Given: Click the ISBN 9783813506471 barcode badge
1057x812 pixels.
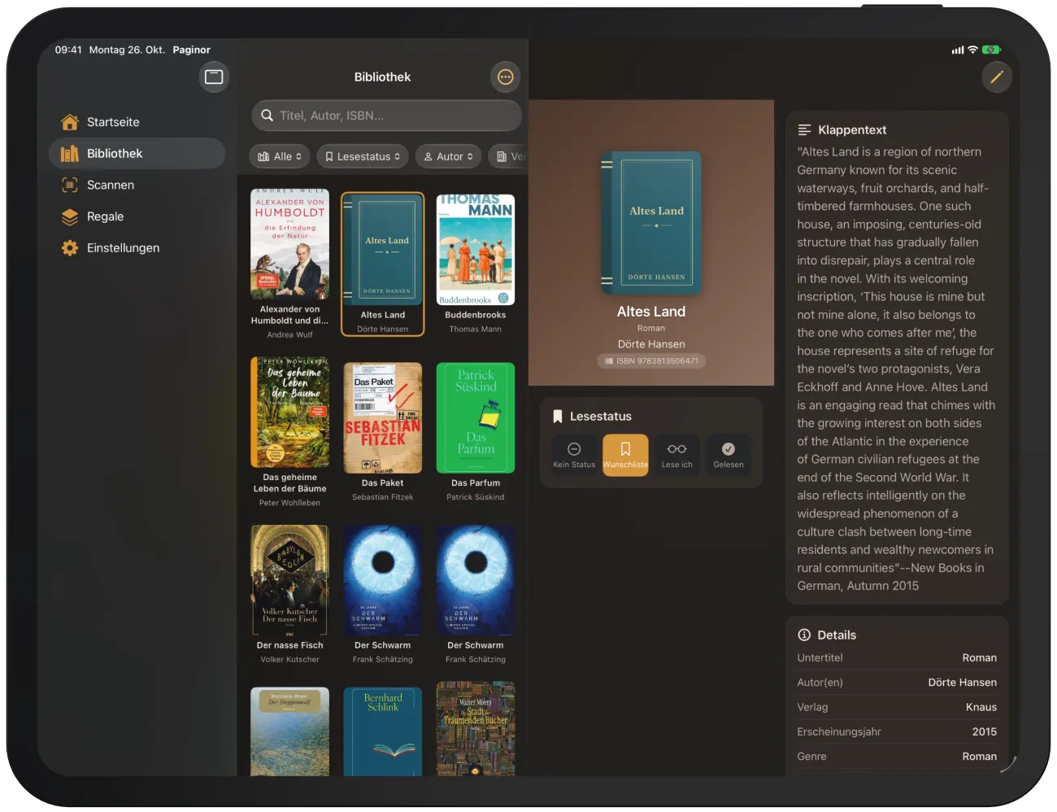Looking at the screenshot, I should [x=651, y=361].
